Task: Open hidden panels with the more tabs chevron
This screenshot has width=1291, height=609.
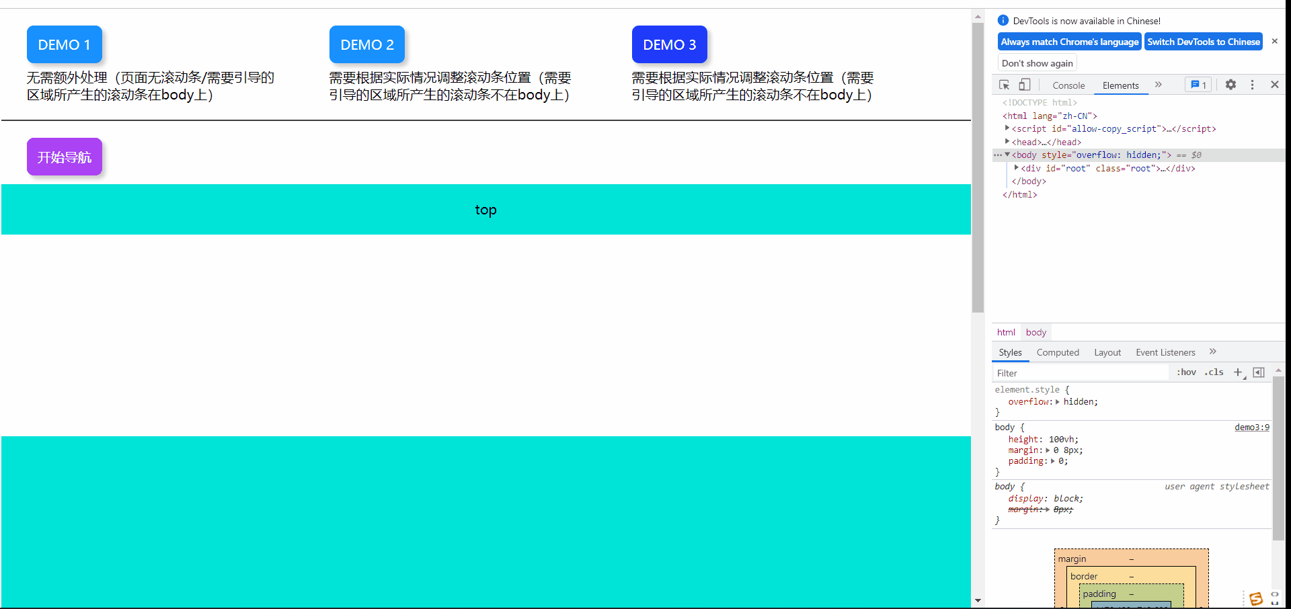Action: coord(1159,85)
